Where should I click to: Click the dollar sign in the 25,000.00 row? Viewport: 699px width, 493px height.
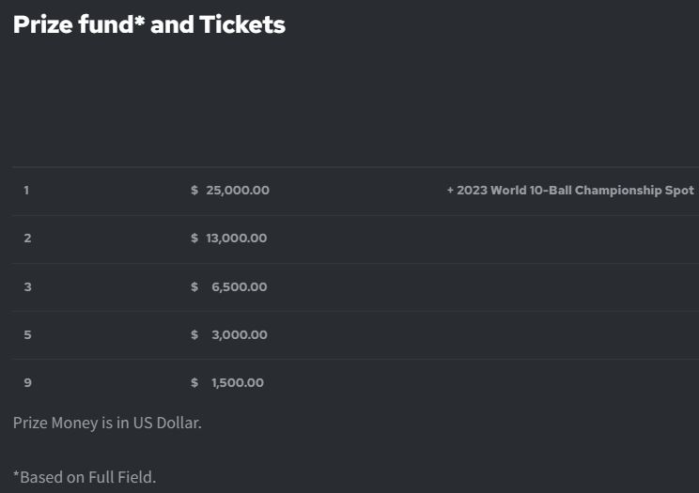[194, 191]
